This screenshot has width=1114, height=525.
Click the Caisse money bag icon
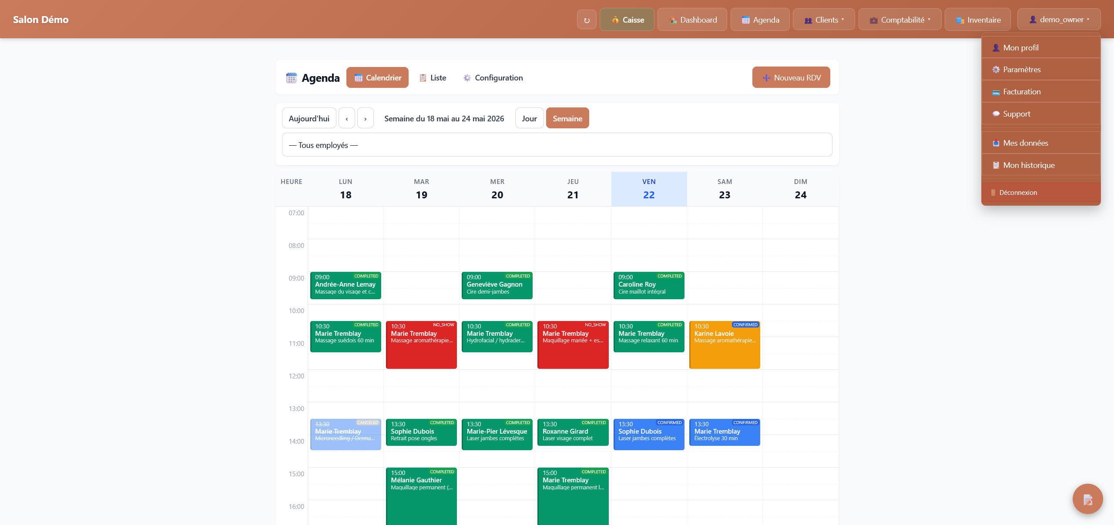[615, 20]
